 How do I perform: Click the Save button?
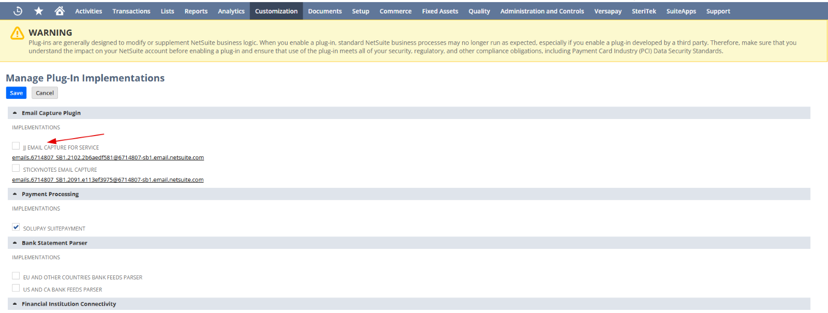click(x=16, y=93)
